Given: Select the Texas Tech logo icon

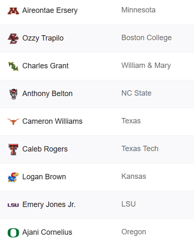Looking at the screenshot, I should (x=13, y=149).
